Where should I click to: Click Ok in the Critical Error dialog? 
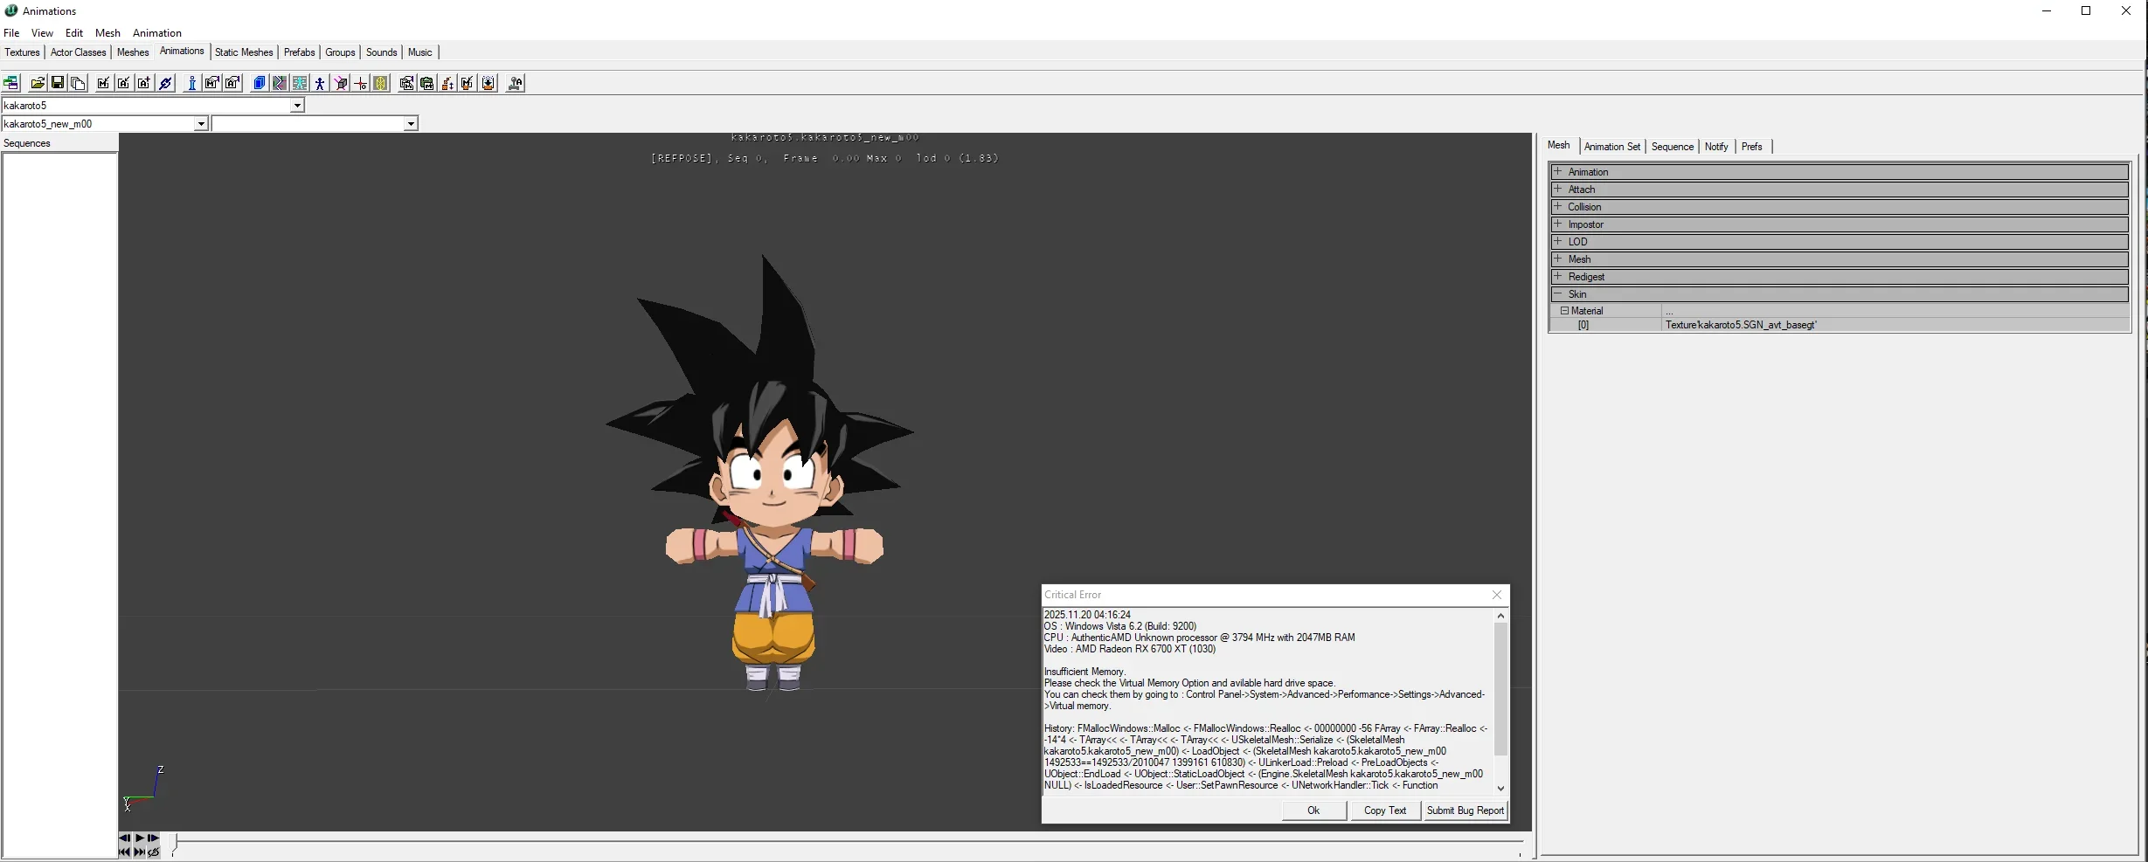(x=1313, y=810)
